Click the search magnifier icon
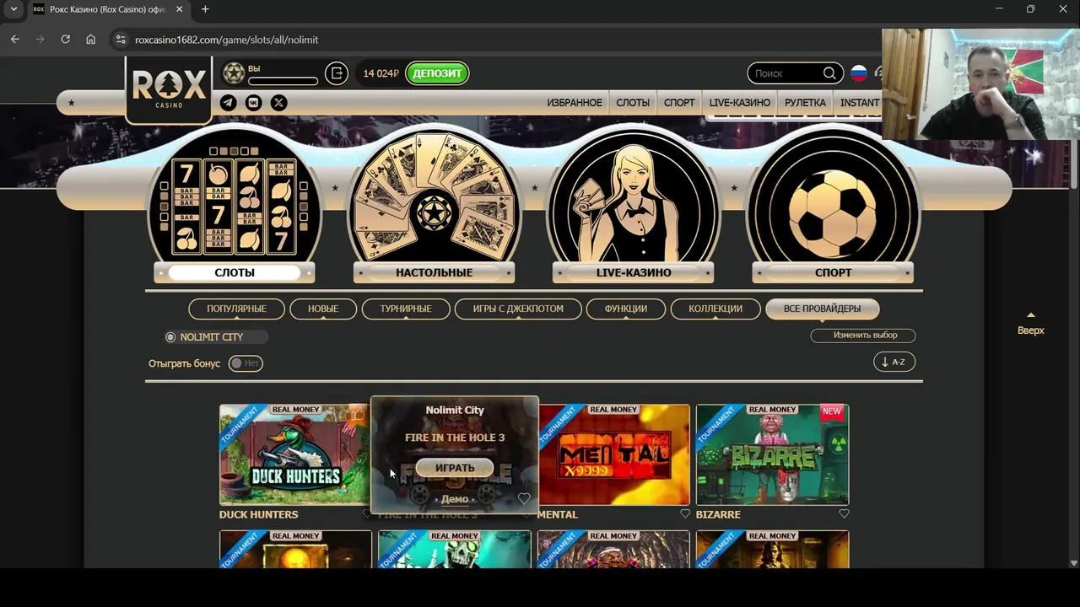Image resolution: width=1080 pixels, height=607 pixels. [x=829, y=73]
